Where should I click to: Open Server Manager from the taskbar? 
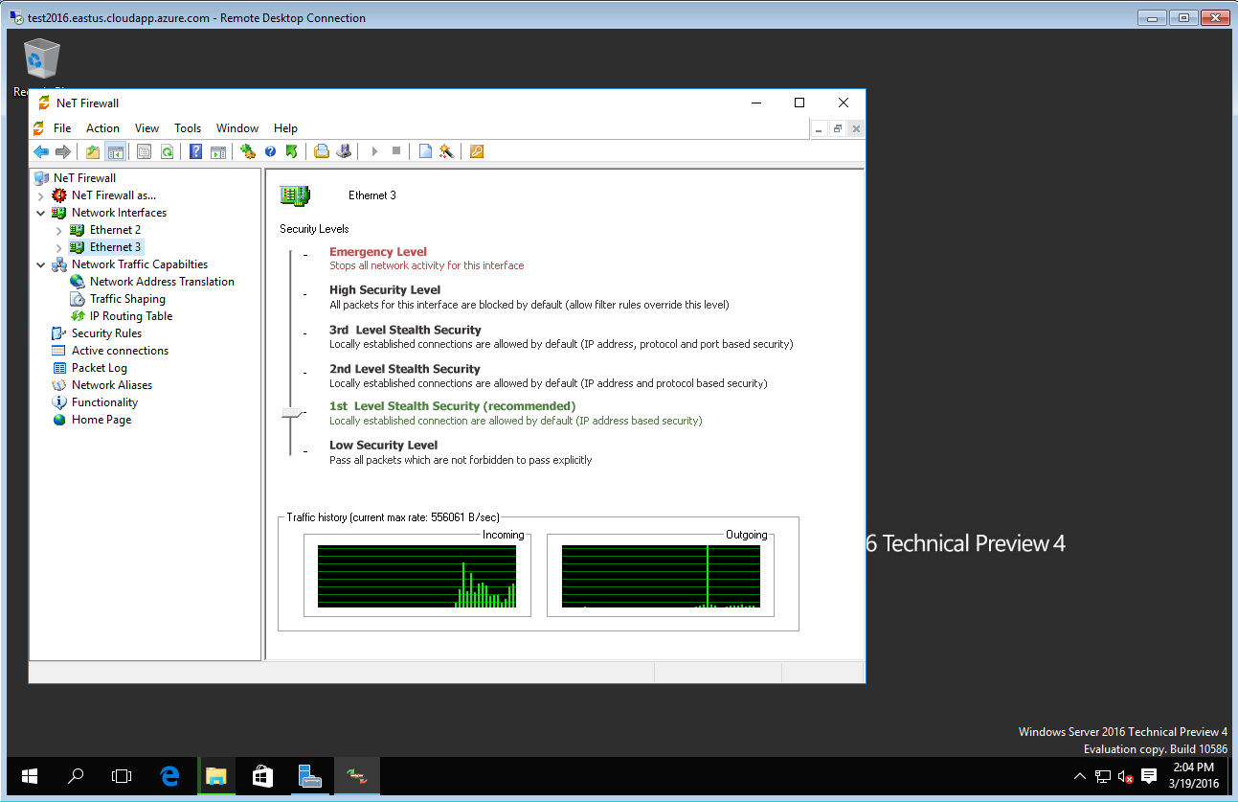tap(308, 776)
